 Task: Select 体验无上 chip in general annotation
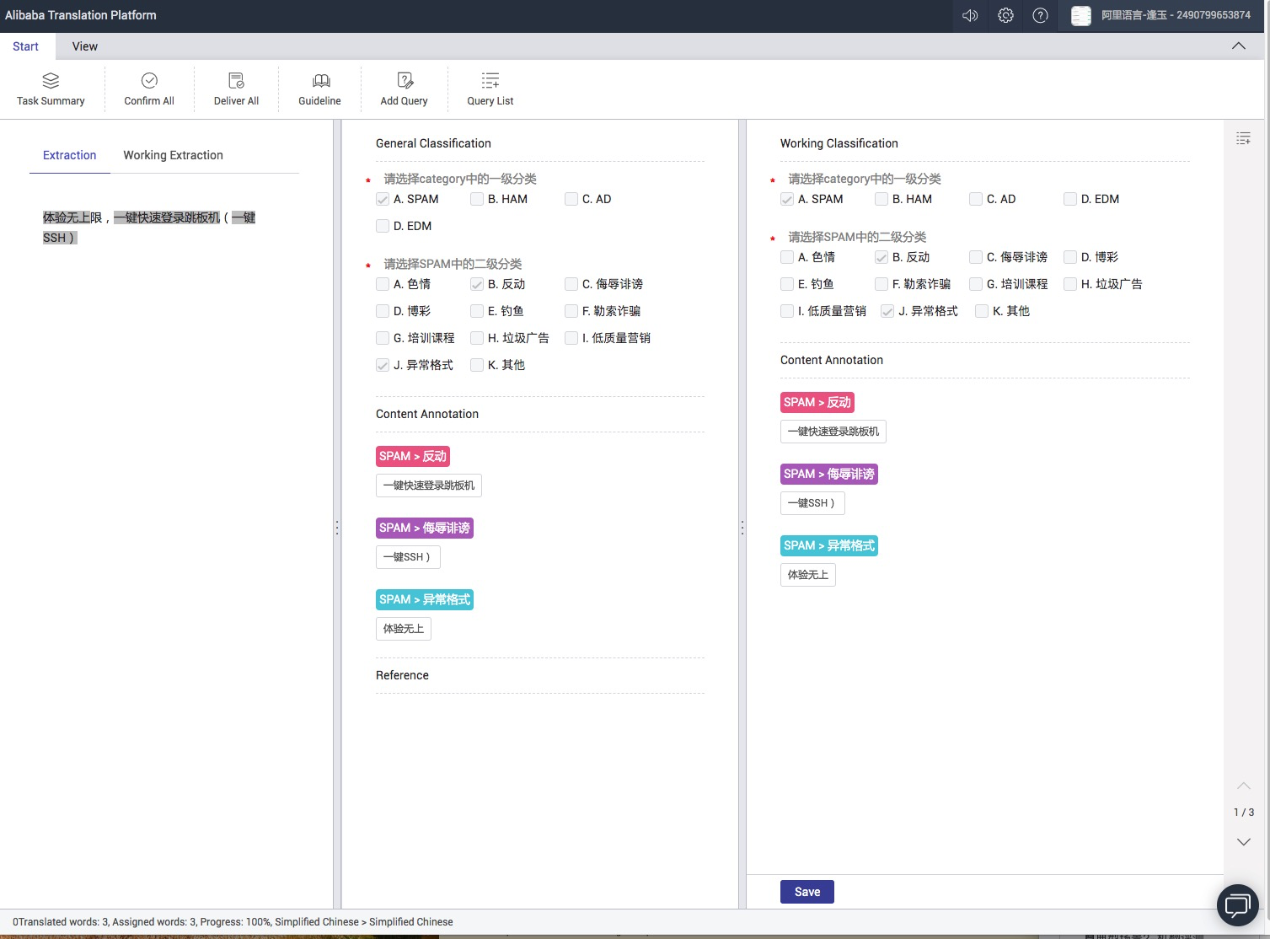pos(404,629)
